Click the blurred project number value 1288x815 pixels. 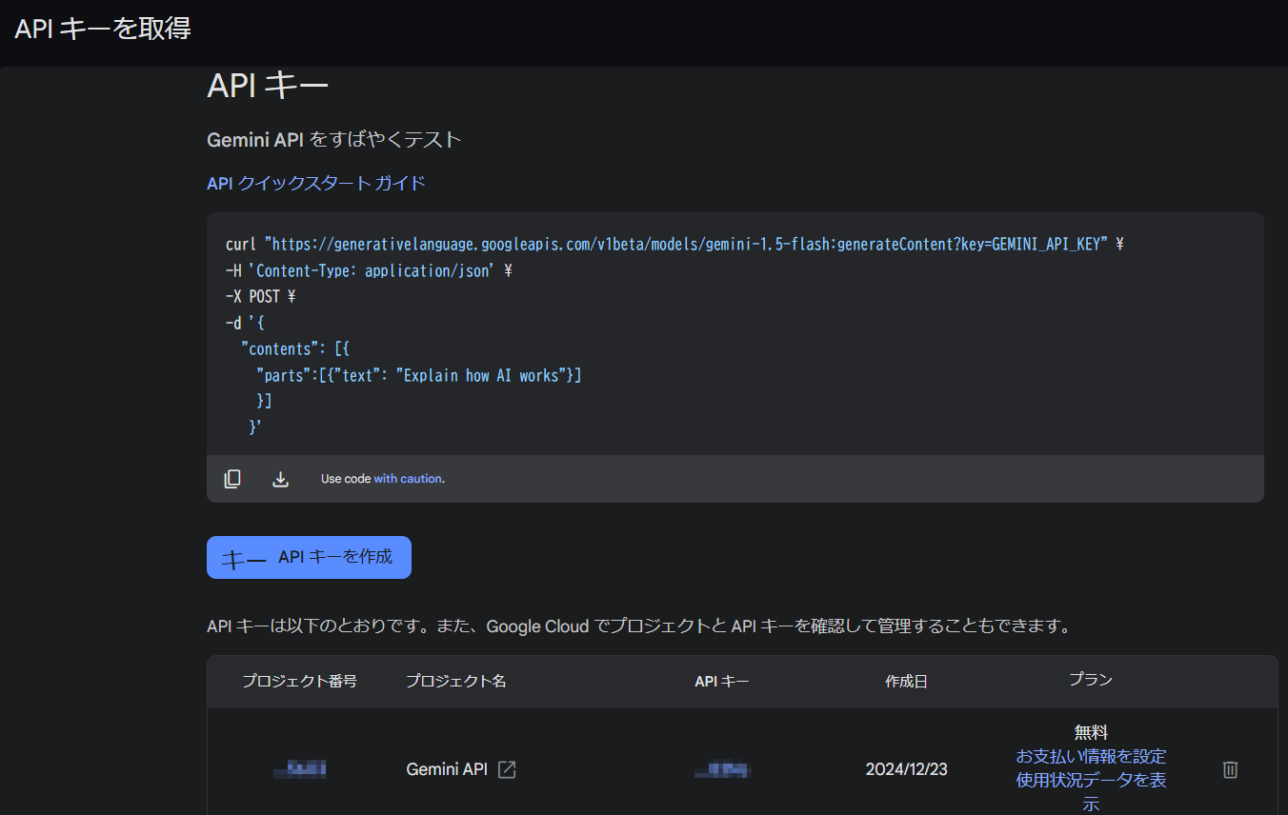coord(299,769)
